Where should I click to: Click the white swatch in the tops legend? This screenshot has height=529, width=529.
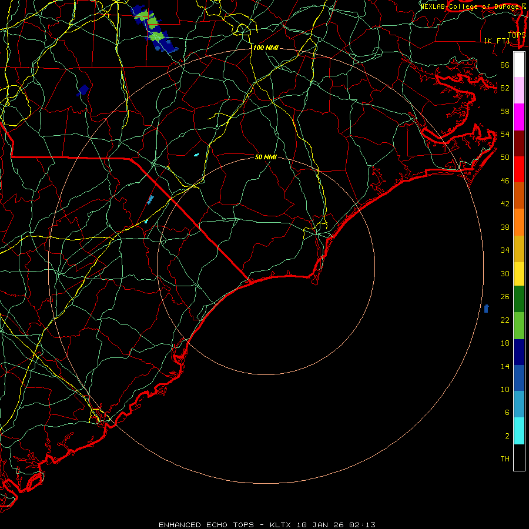point(519,65)
